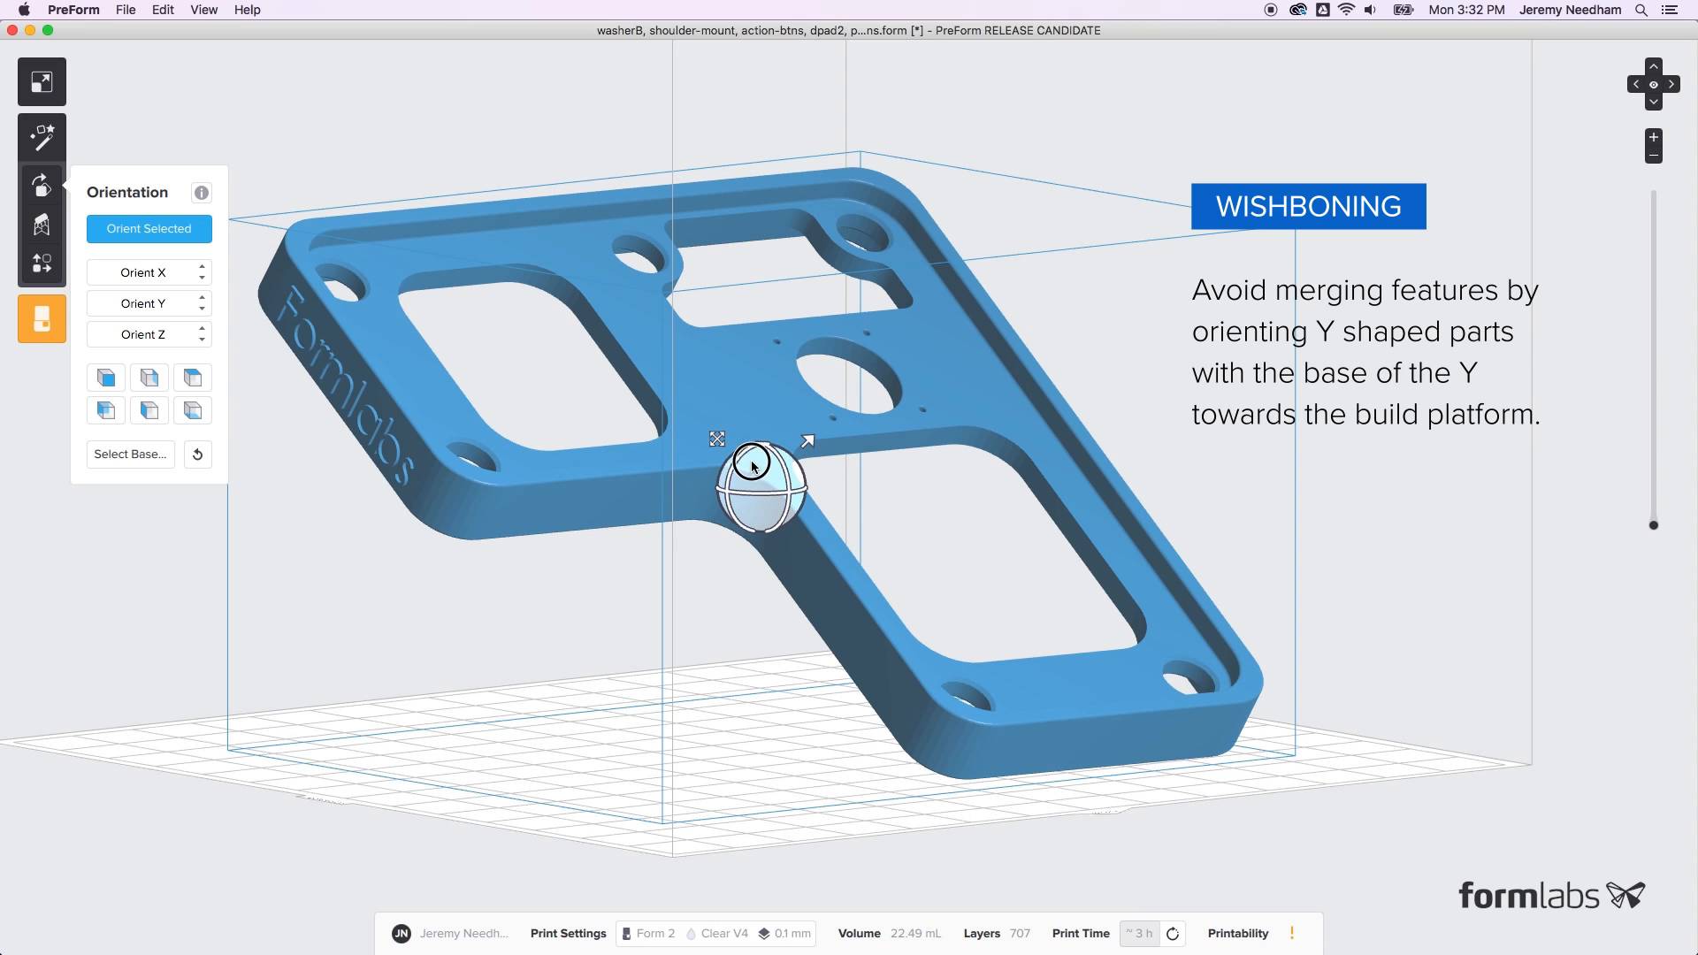Click the Select Base... button
The width and height of the screenshot is (1698, 955).
click(x=131, y=455)
